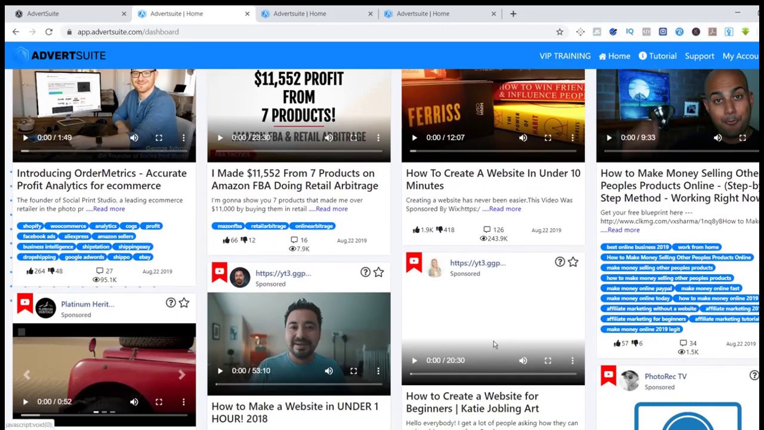Screen dimensions: 764x430
Task: Play the 53:10 Website in Under 1 Hour video
Action: pos(220,371)
